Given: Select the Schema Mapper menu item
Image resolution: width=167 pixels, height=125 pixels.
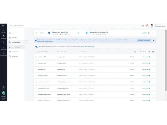Looking at the screenshot, I should [x=16, y=47].
